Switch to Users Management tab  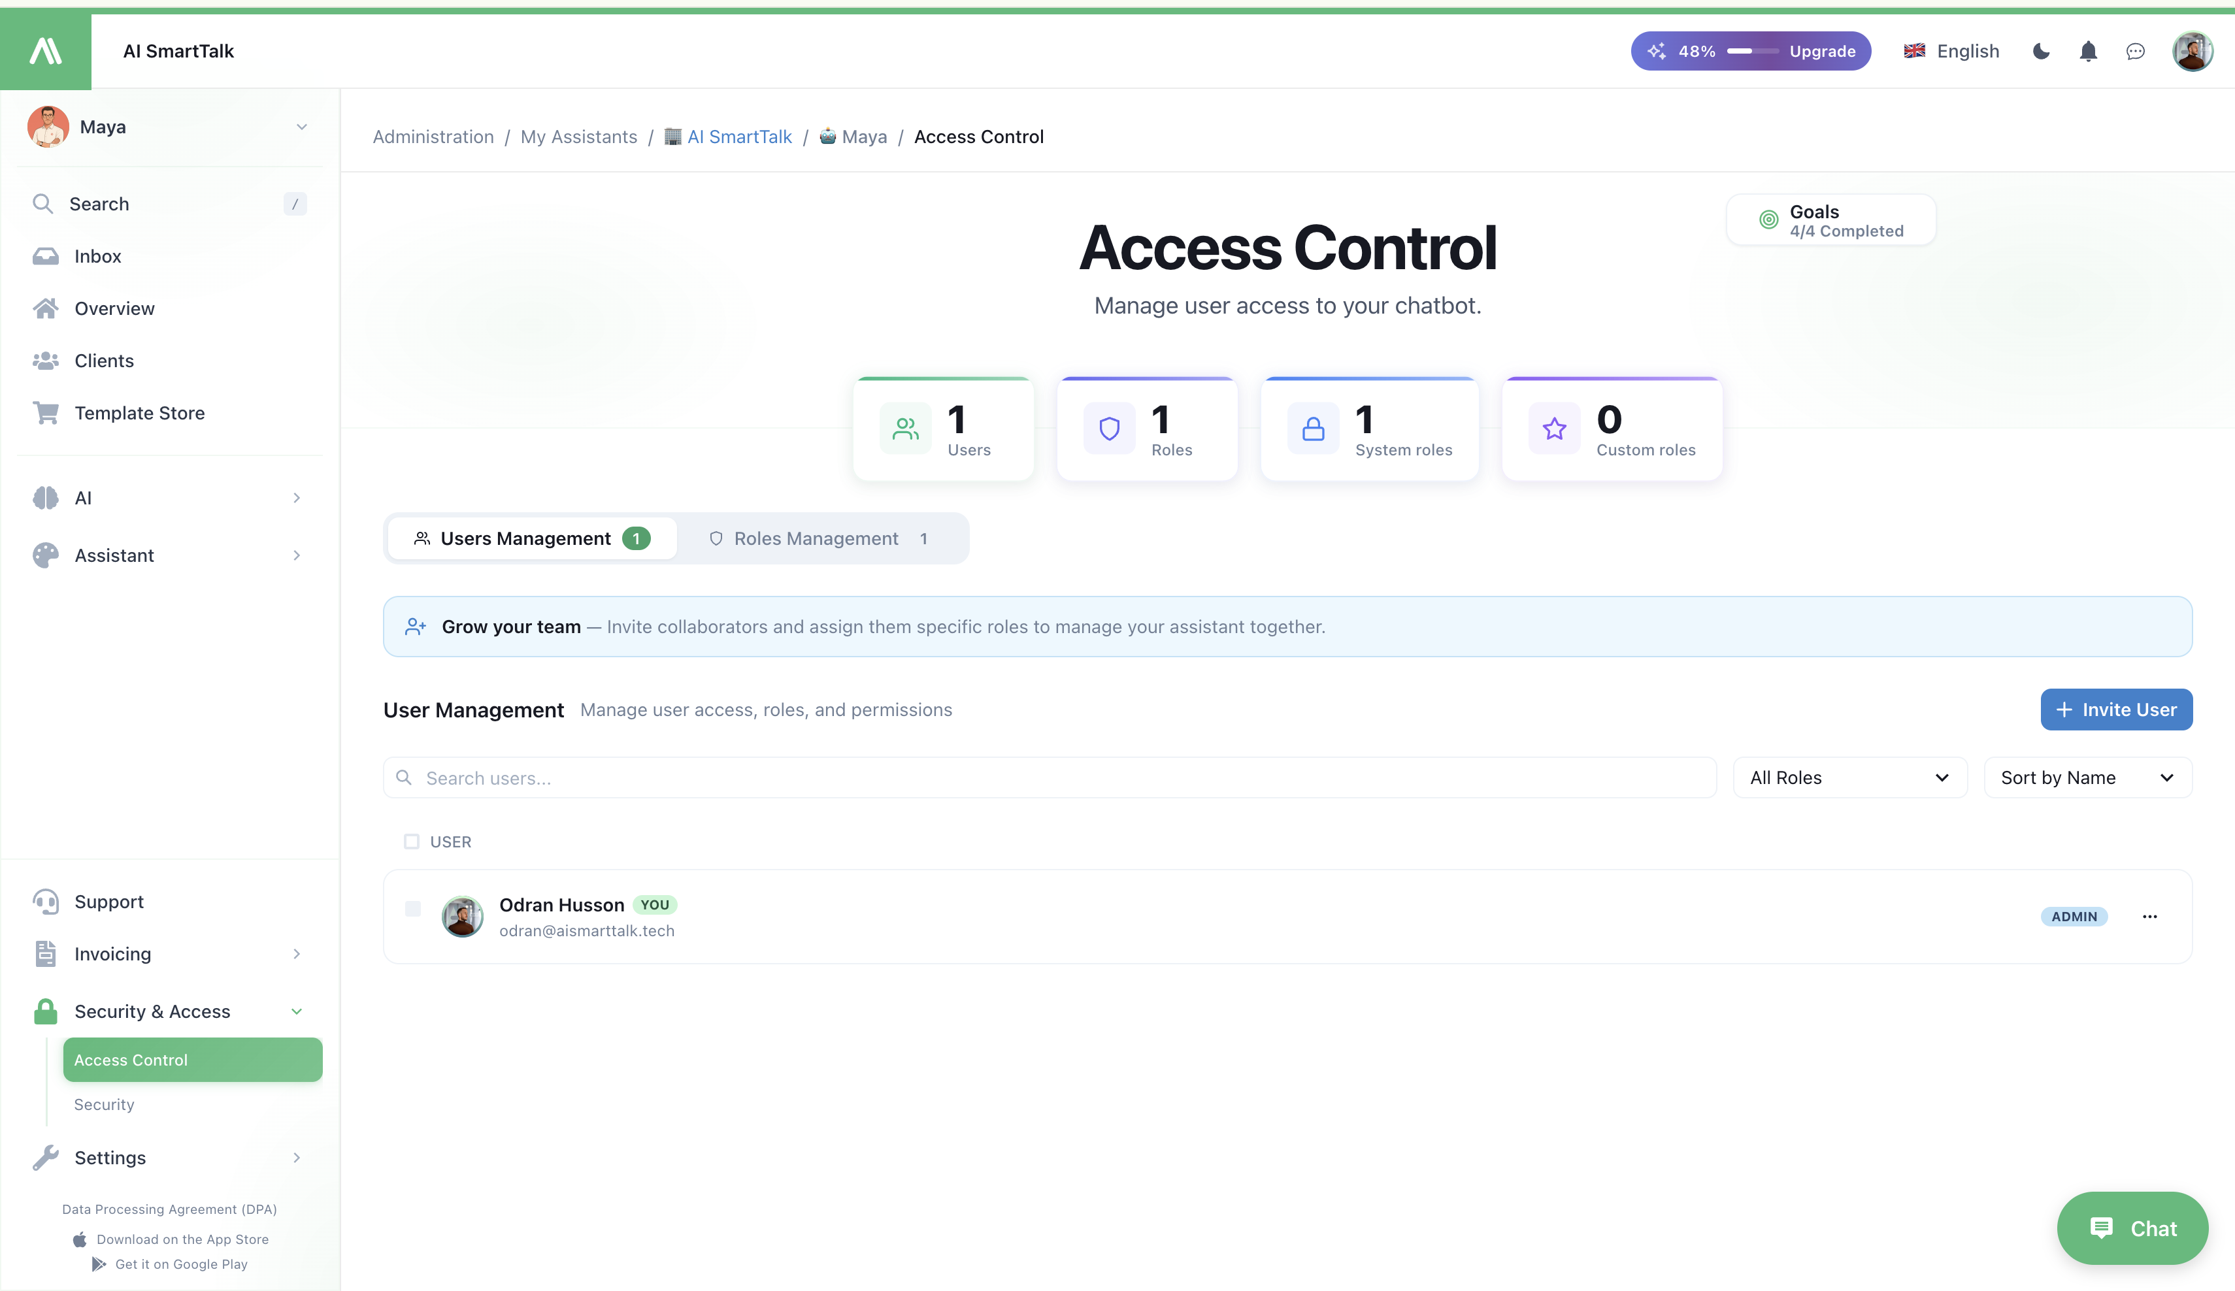point(532,539)
